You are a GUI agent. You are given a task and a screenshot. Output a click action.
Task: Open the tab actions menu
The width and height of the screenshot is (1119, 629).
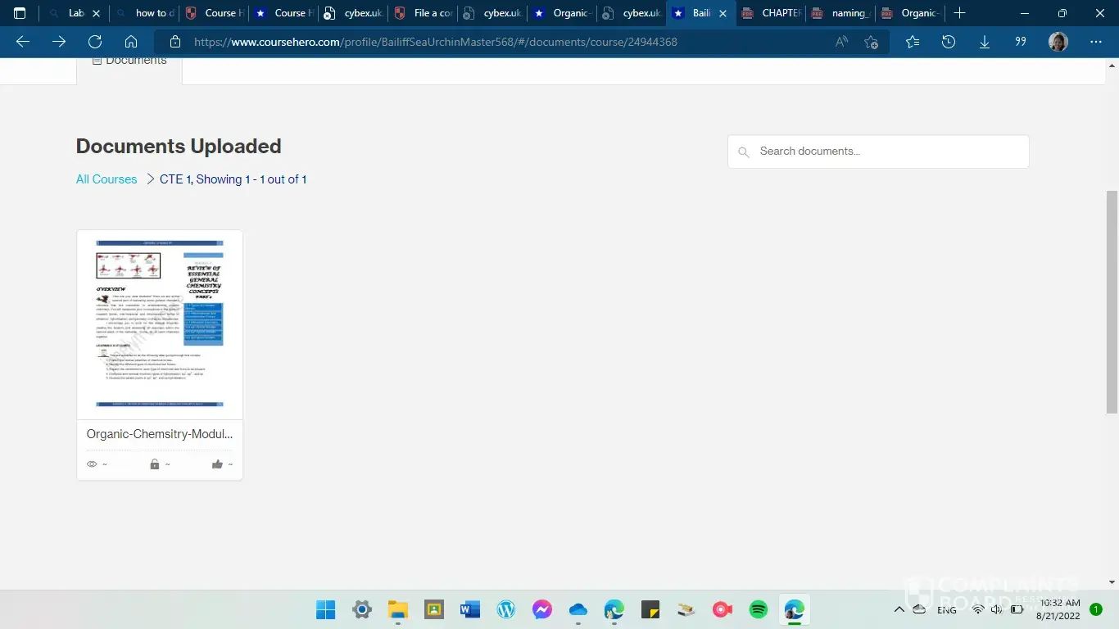pos(20,13)
